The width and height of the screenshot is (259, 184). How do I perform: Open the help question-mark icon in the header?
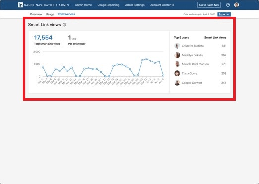(x=228, y=5)
